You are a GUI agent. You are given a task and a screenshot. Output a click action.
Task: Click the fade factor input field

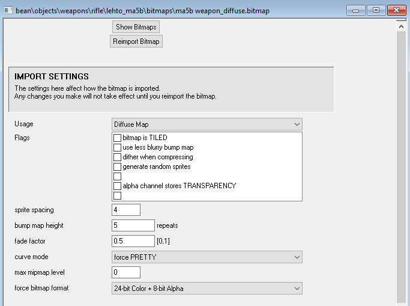click(133, 241)
